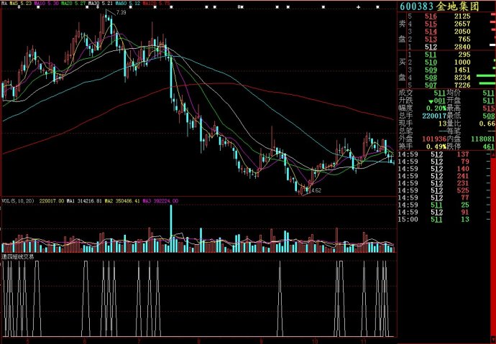Click the 7.39 high price annotation
496x344 pixels.
pyautogui.click(x=121, y=13)
